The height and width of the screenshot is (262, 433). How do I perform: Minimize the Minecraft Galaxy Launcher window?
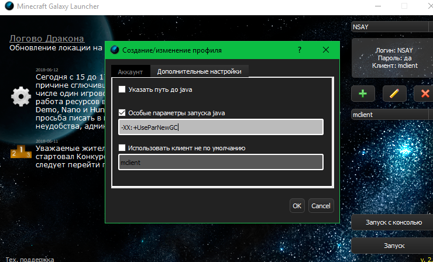point(378,6)
